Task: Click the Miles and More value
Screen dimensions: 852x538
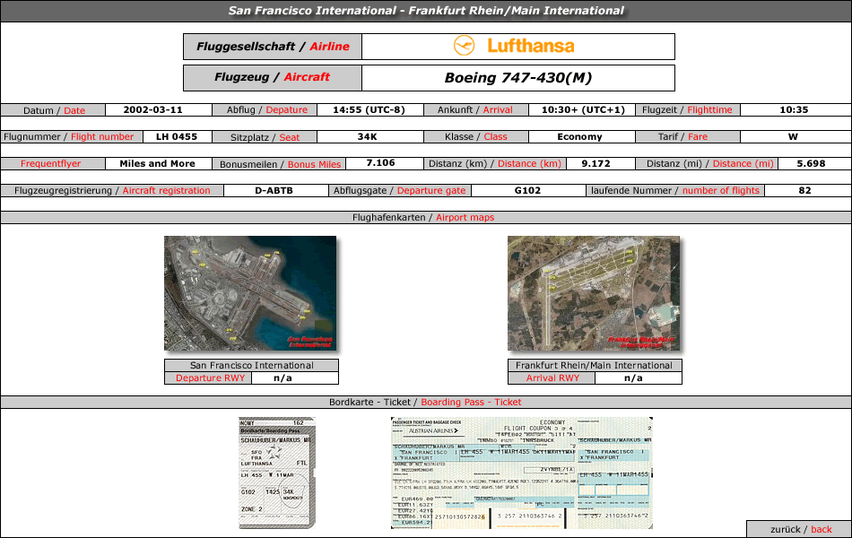Action: 158,163
